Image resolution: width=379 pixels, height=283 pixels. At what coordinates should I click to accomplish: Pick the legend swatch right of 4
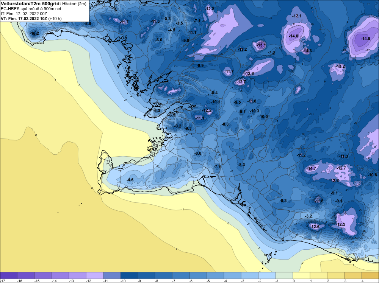click(370, 275)
